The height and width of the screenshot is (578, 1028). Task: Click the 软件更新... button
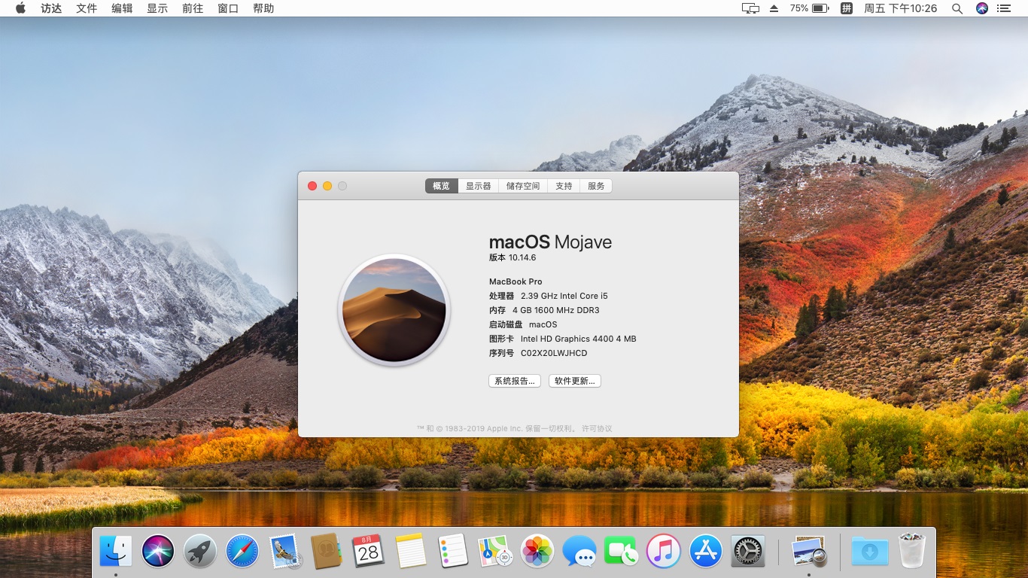[575, 381]
